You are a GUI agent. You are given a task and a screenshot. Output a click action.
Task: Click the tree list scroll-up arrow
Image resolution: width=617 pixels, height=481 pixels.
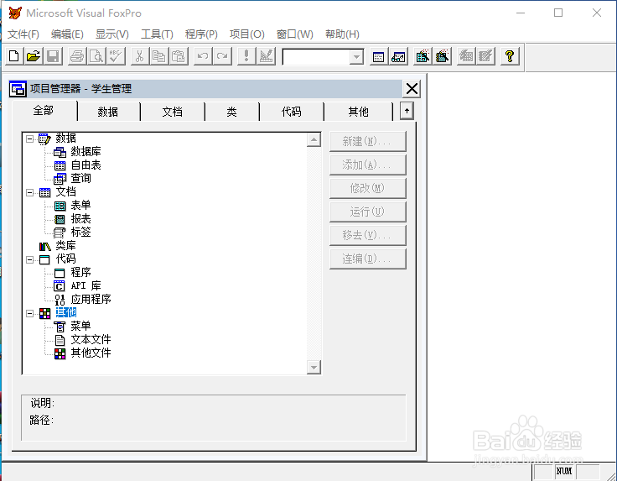click(314, 139)
